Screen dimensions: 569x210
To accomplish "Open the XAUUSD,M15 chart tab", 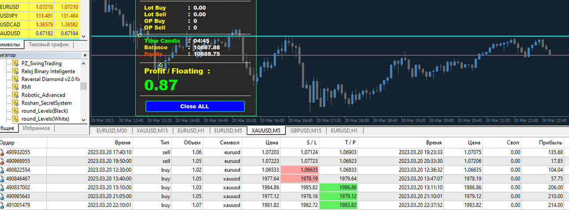I will pos(152,131).
